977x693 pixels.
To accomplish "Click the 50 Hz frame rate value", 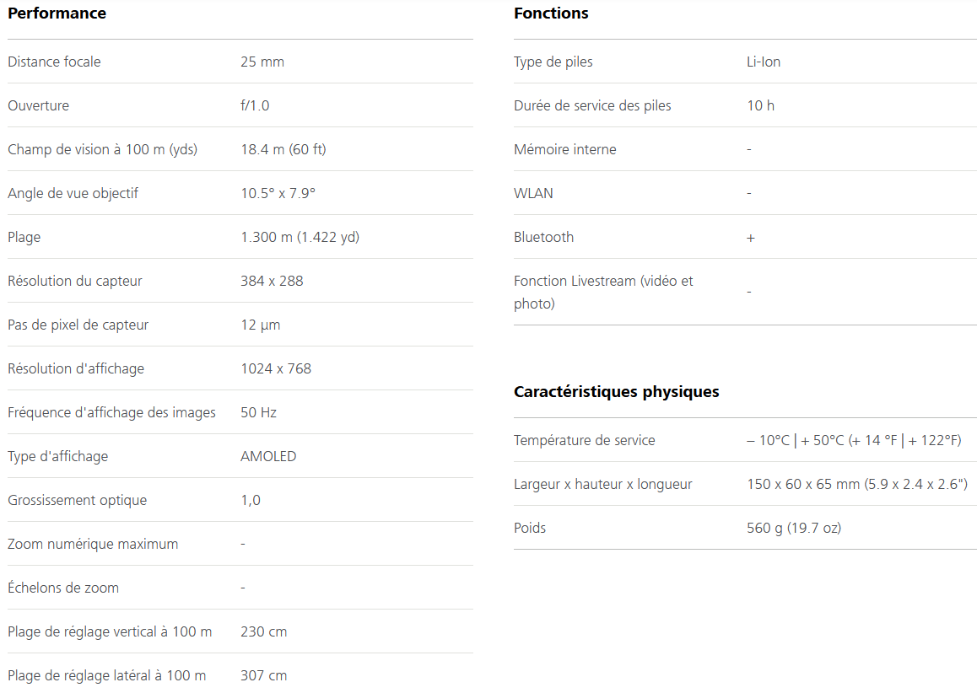I will (258, 412).
